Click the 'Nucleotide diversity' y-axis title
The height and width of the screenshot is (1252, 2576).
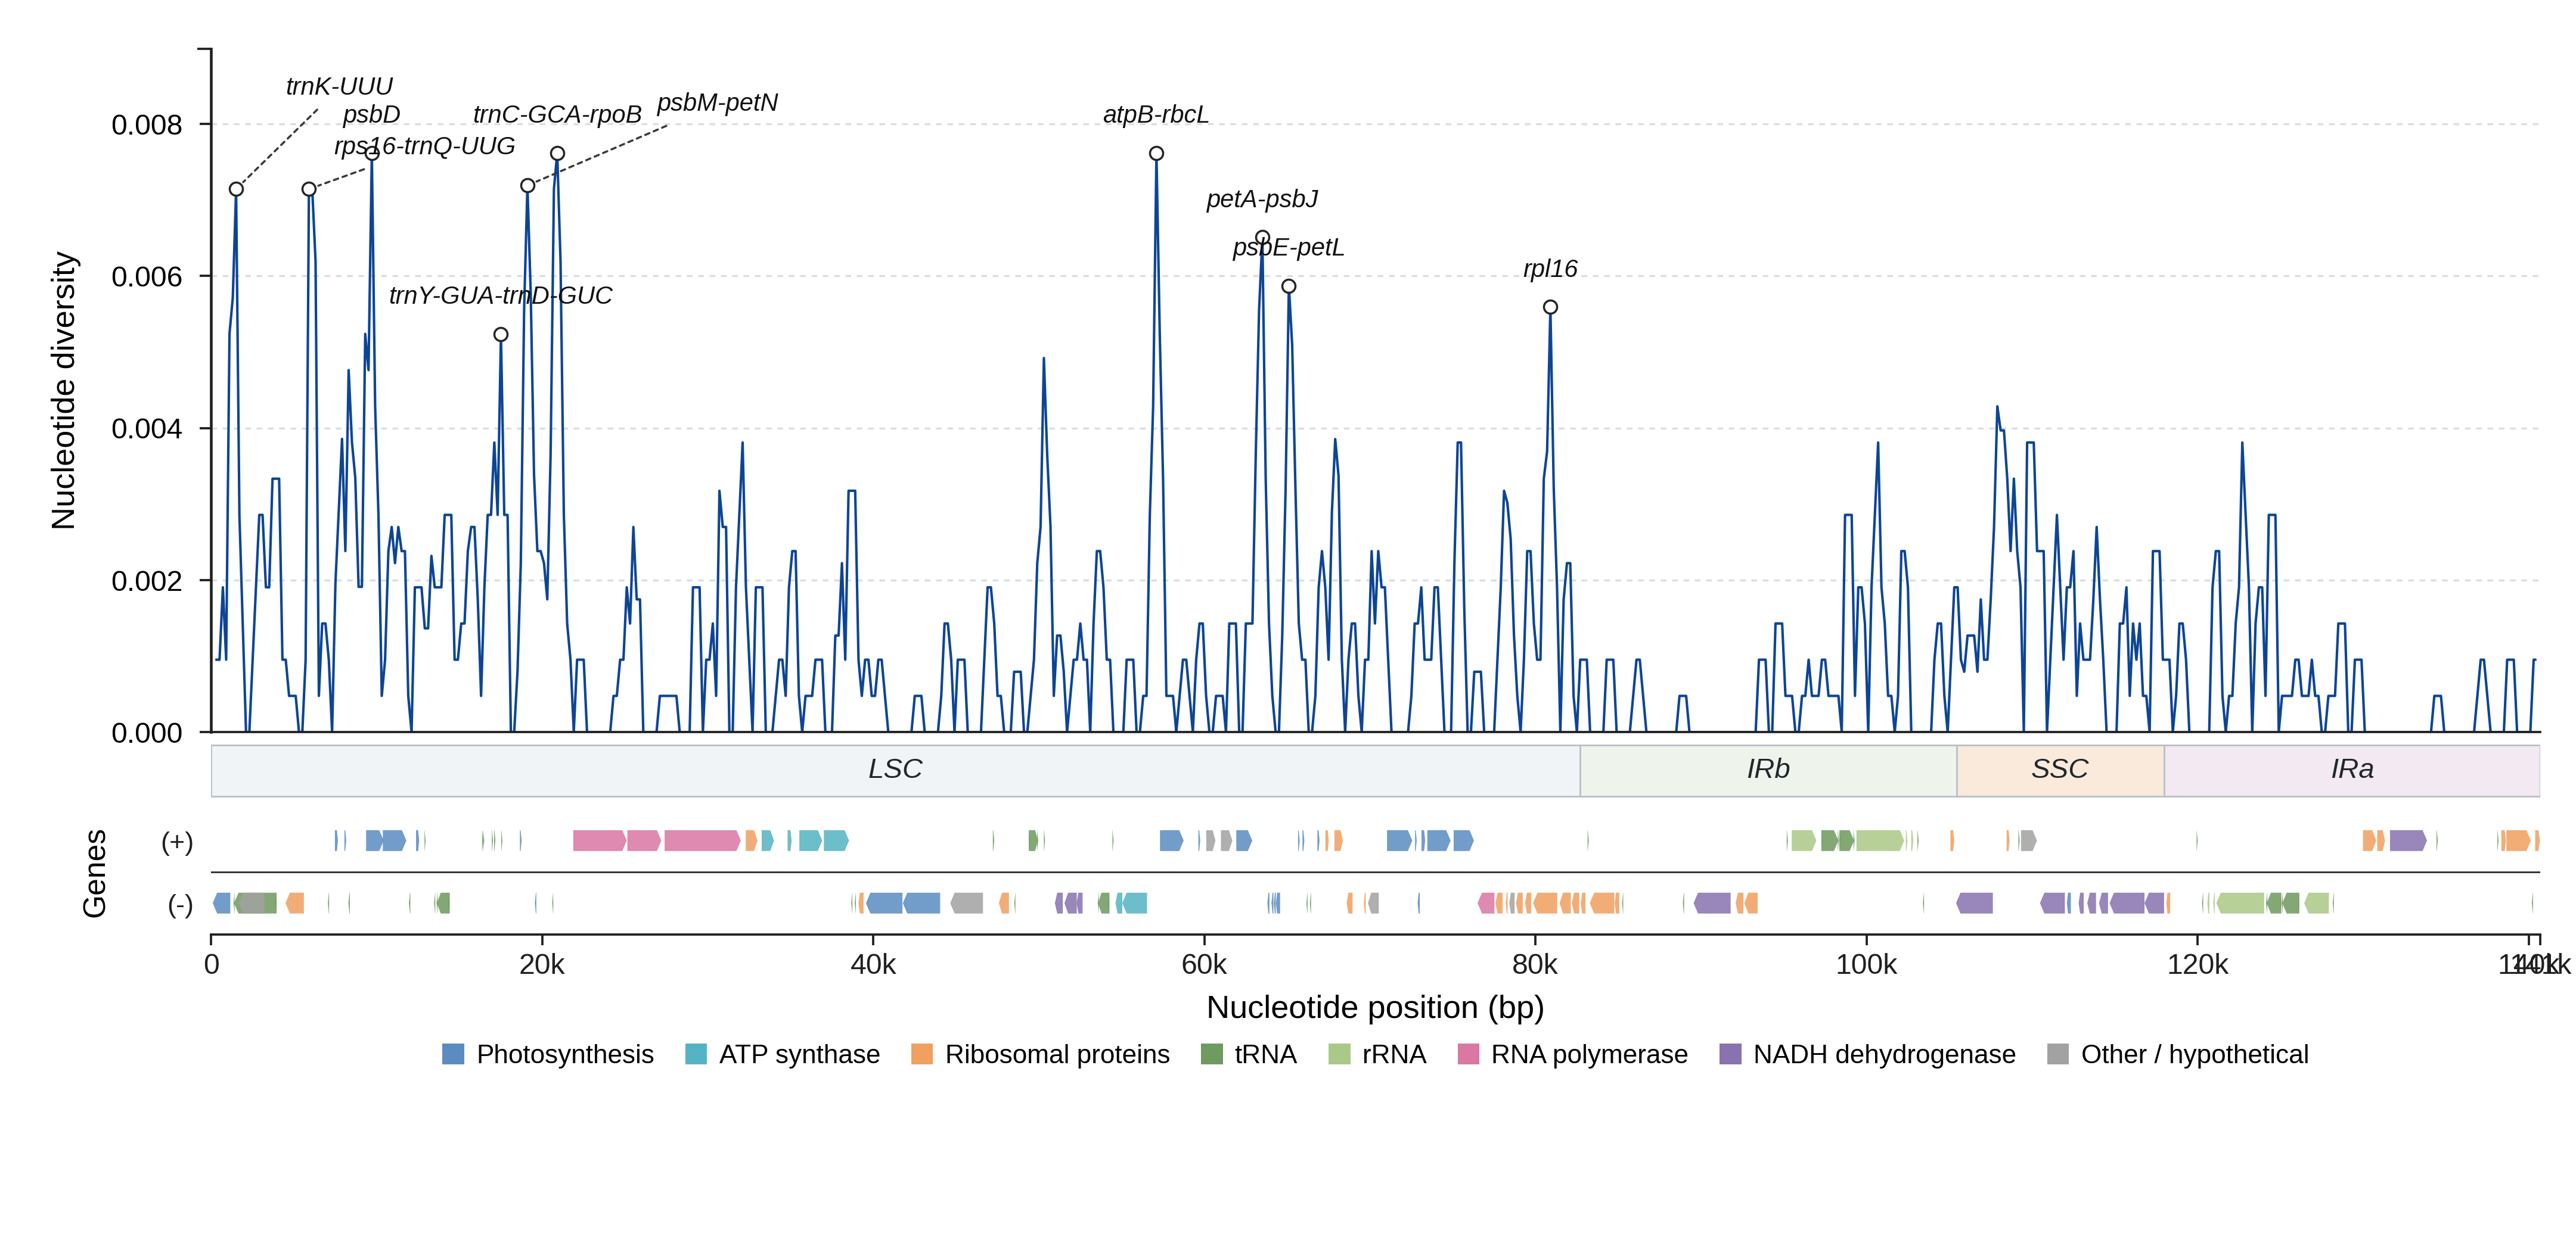pos(63,391)
